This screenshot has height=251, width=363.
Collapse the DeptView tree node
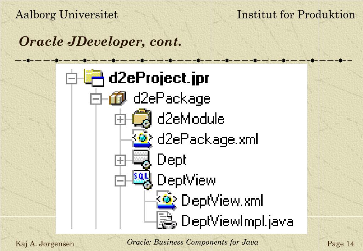point(120,182)
